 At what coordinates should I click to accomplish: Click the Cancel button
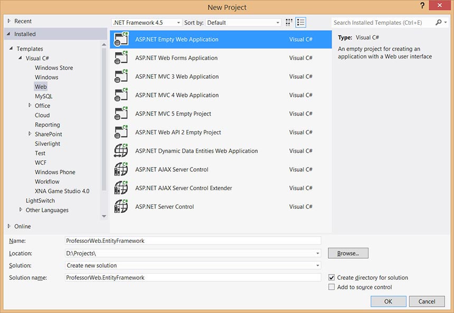click(x=427, y=301)
